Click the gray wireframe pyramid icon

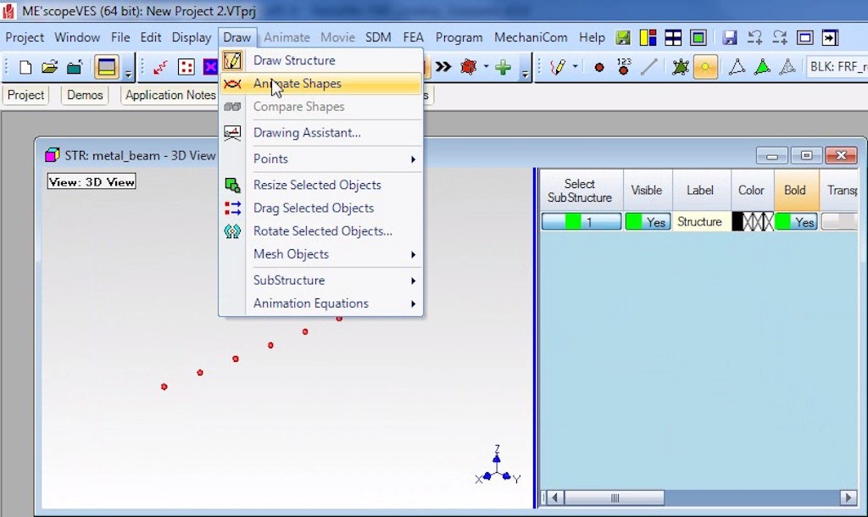(787, 68)
